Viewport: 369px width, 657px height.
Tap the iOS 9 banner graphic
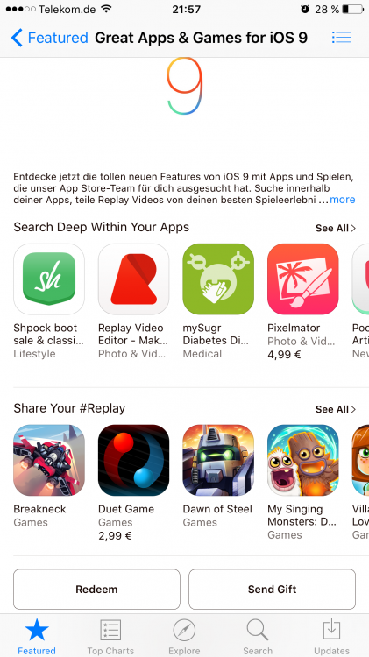(x=185, y=87)
